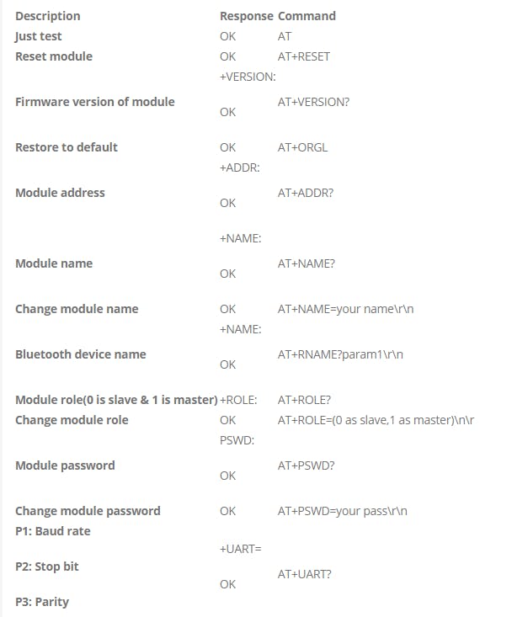This screenshot has width=512, height=617.
Task: Click the 'Module address' label
Action: tap(61, 193)
